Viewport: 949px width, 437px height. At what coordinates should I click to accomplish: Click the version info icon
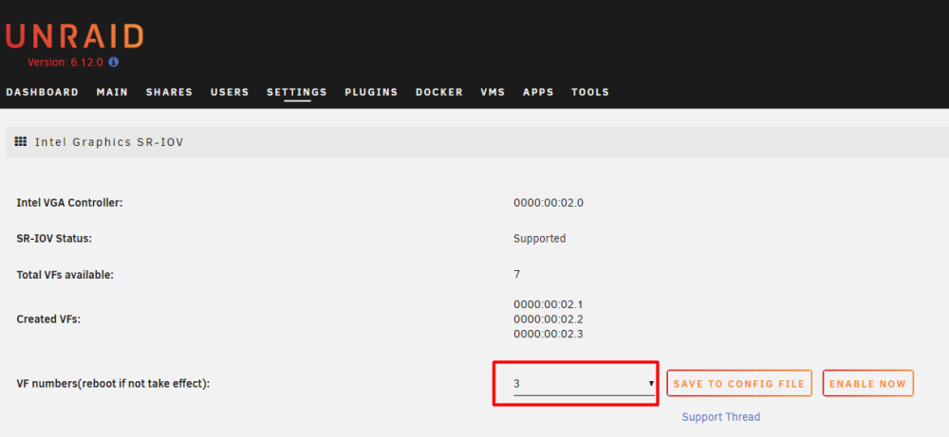coord(113,62)
